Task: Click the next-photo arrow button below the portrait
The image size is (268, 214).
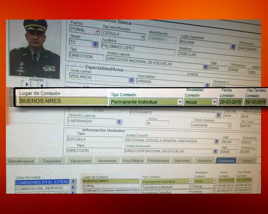Action: (x=27, y=85)
